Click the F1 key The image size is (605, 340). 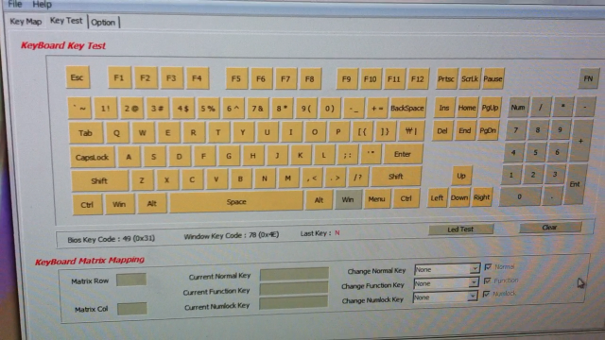click(119, 78)
